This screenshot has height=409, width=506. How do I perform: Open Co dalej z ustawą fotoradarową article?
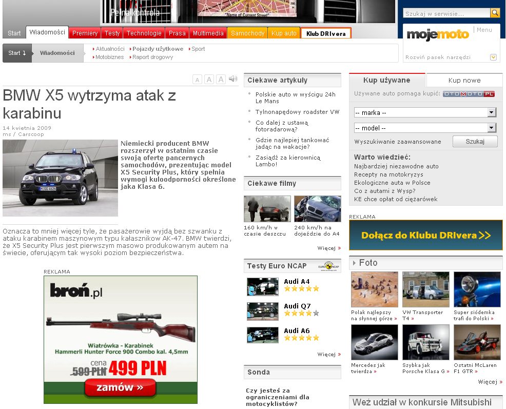[282, 126]
